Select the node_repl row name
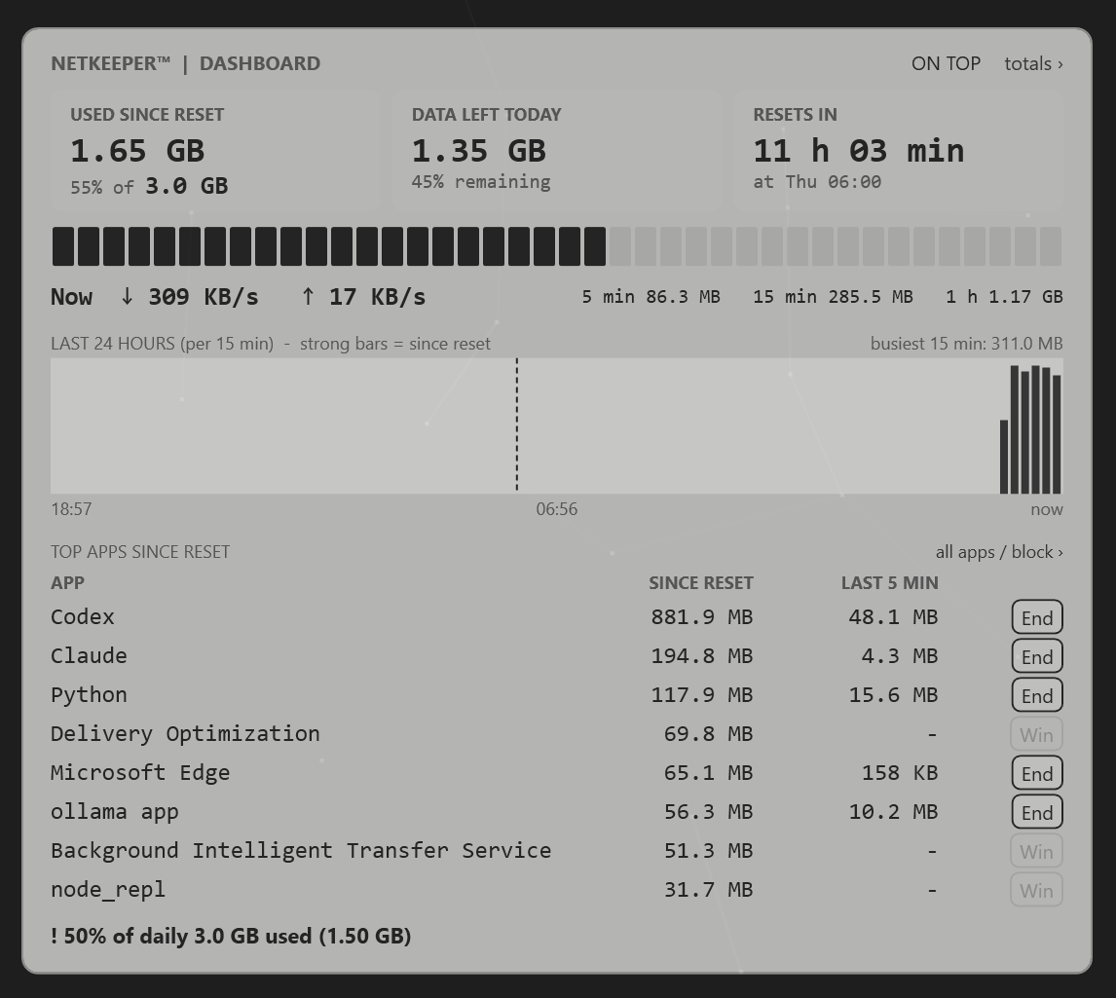The width and height of the screenshot is (1116, 998). pos(108,890)
